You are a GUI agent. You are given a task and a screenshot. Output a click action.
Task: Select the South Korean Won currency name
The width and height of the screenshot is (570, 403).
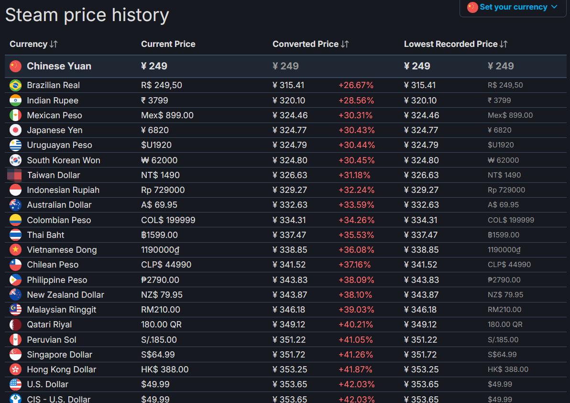click(63, 160)
